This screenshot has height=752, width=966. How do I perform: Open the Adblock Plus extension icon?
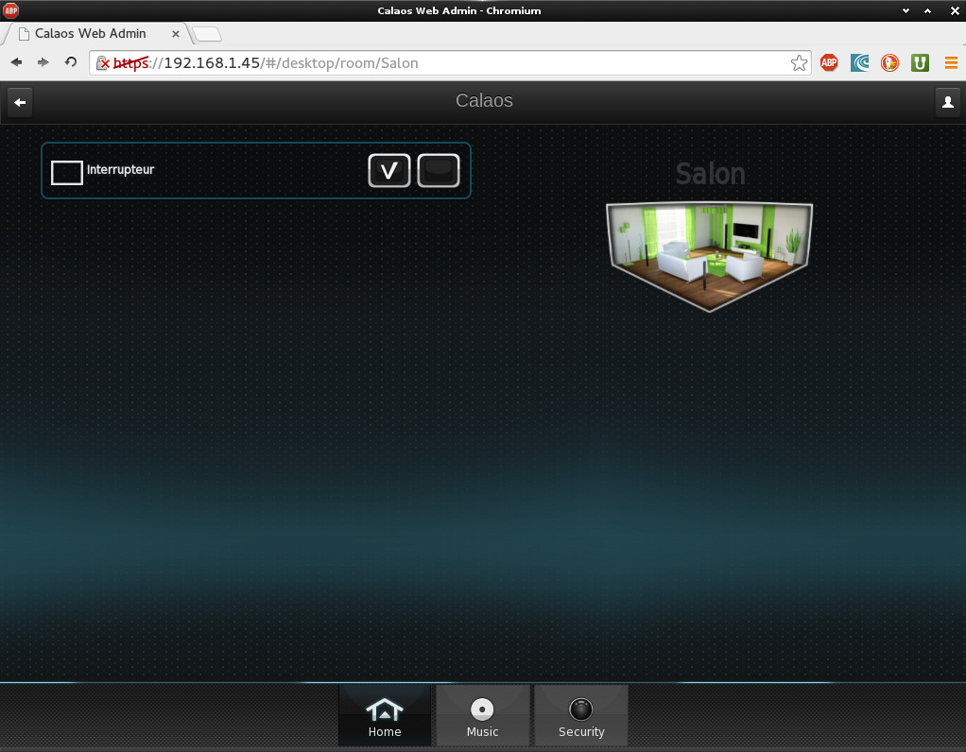click(829, 62)
